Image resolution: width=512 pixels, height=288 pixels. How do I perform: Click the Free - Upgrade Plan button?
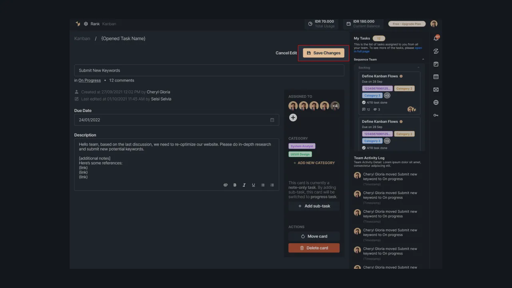point(407,24)
